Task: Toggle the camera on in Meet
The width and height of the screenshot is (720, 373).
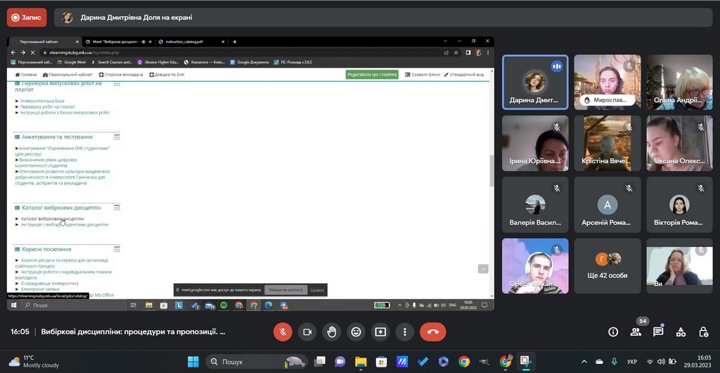Action: coord(307,331)
